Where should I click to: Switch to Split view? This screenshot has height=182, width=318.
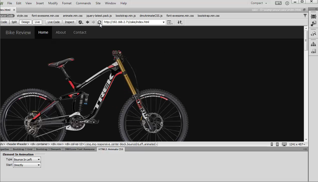point(14,22)
